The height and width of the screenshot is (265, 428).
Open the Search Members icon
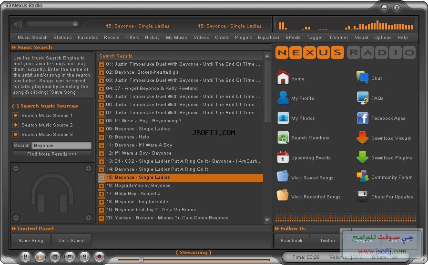tap(283, 137)
